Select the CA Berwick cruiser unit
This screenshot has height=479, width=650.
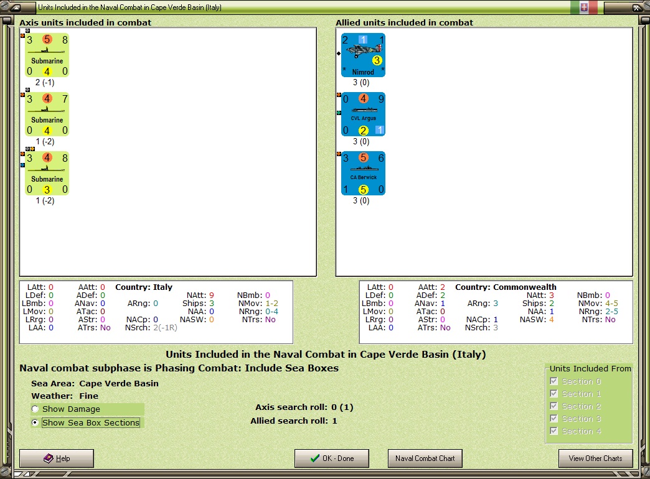coord(363,174)
